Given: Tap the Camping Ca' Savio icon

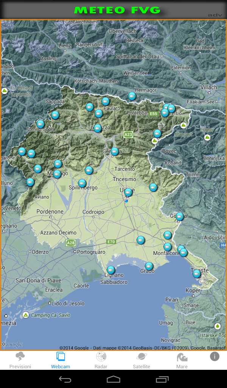Looking at the screenshot, I should 25,315.
